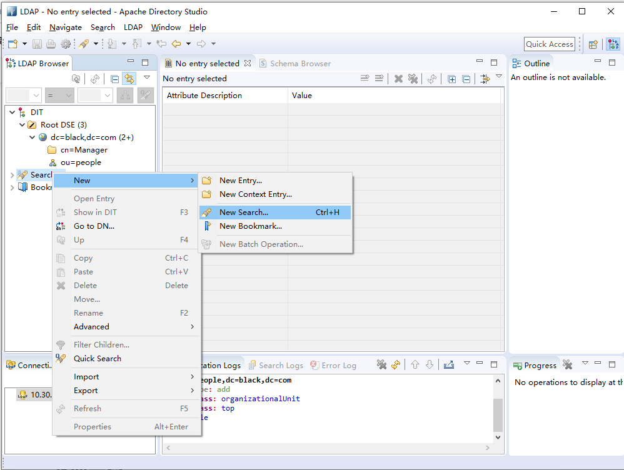The width and height of the screenshot is (624, 470).
Task: Click the Expand All icon in entry editor
Action: click(x=451, y=79)
